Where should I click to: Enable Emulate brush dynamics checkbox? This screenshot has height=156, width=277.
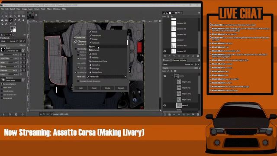pos(78,81)
